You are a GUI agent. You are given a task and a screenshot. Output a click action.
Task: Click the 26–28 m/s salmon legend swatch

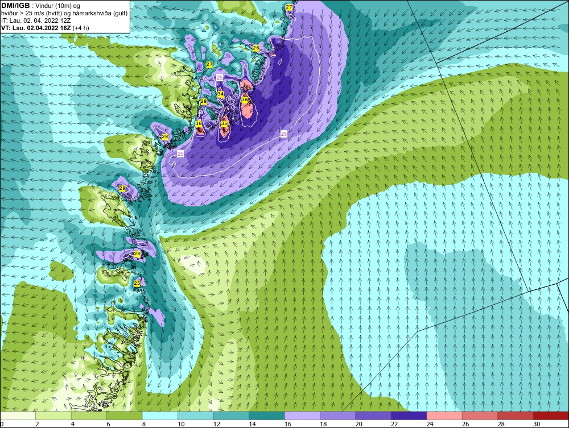(x=480, y=415)
